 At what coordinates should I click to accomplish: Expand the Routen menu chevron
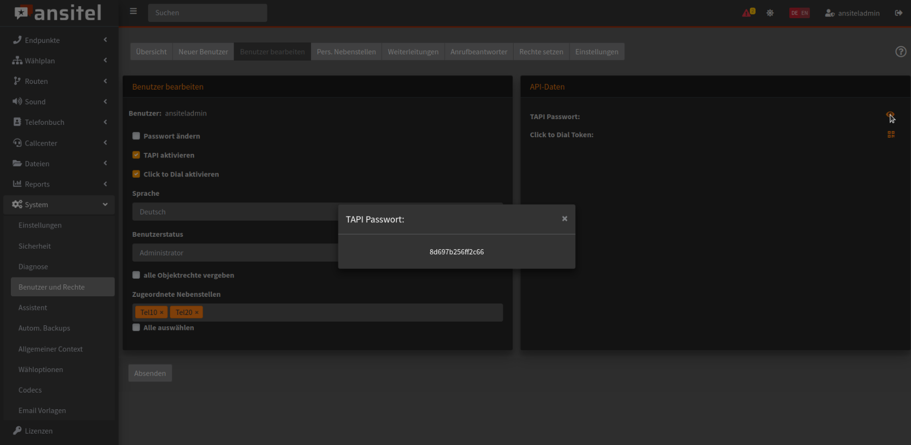point(105,81)
